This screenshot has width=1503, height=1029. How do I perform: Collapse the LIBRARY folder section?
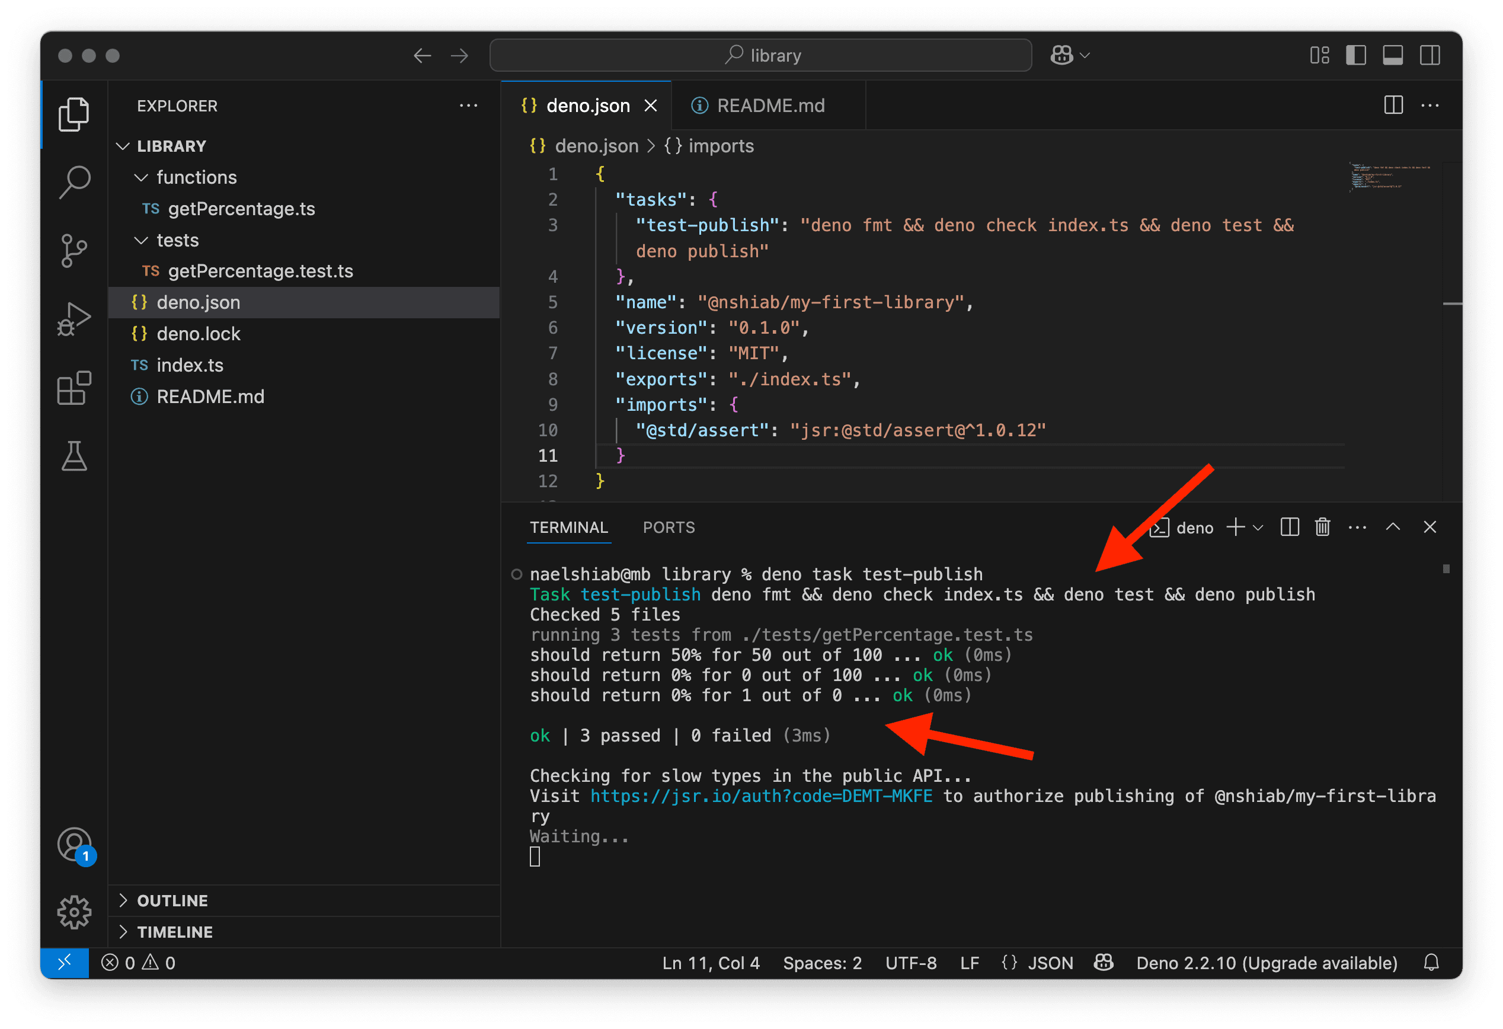coord(123,146)
